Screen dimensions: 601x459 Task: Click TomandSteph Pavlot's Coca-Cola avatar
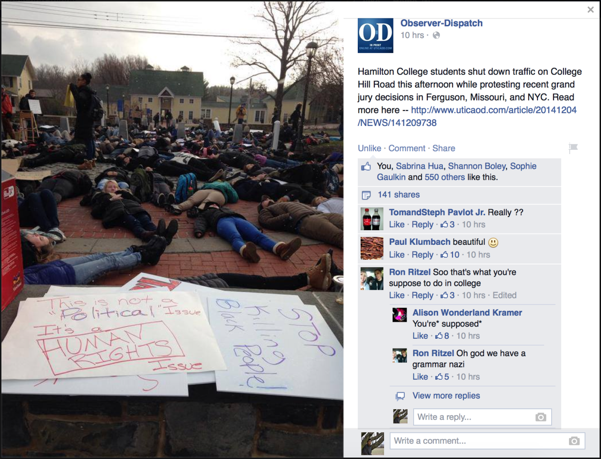click(372, 219)
